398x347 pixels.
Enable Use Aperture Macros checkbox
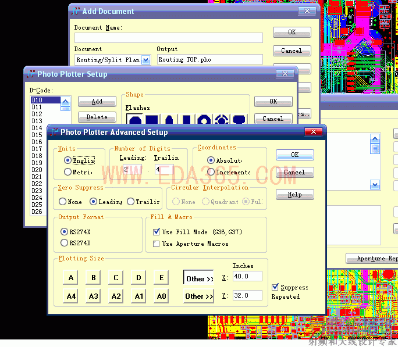[x=156, y=244]
